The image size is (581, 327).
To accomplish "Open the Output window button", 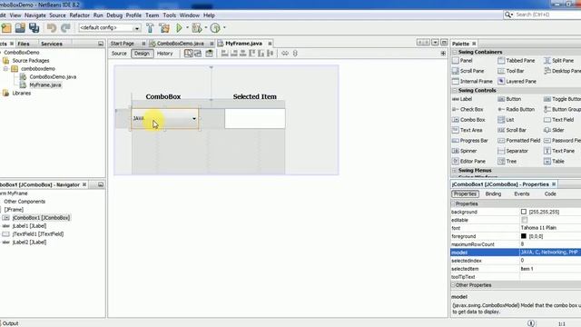I will 10,323.
